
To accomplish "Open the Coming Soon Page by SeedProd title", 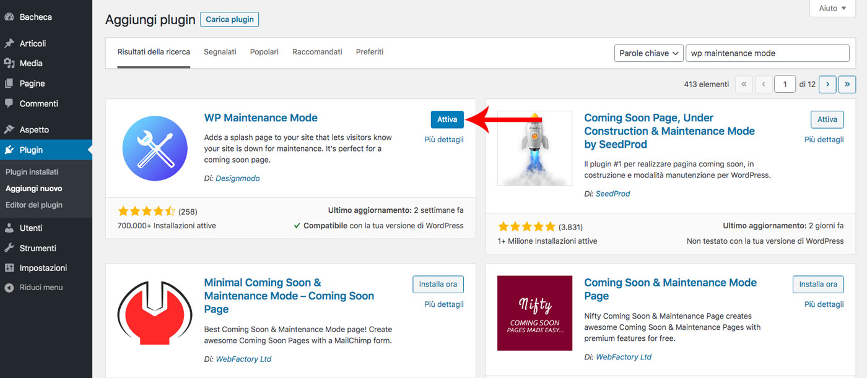I will 669,131.
